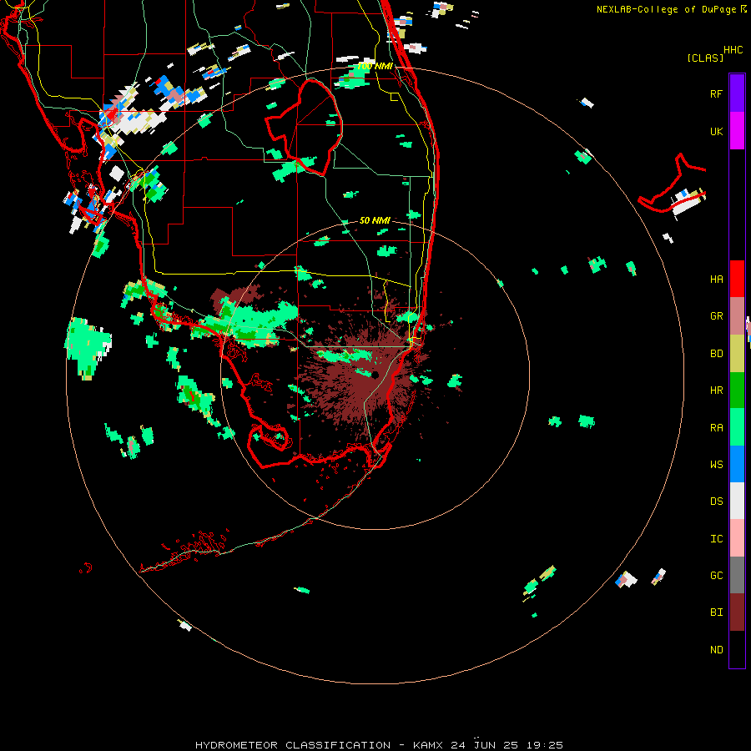
Task: Click the RA legend label
Action: point(716,428)
